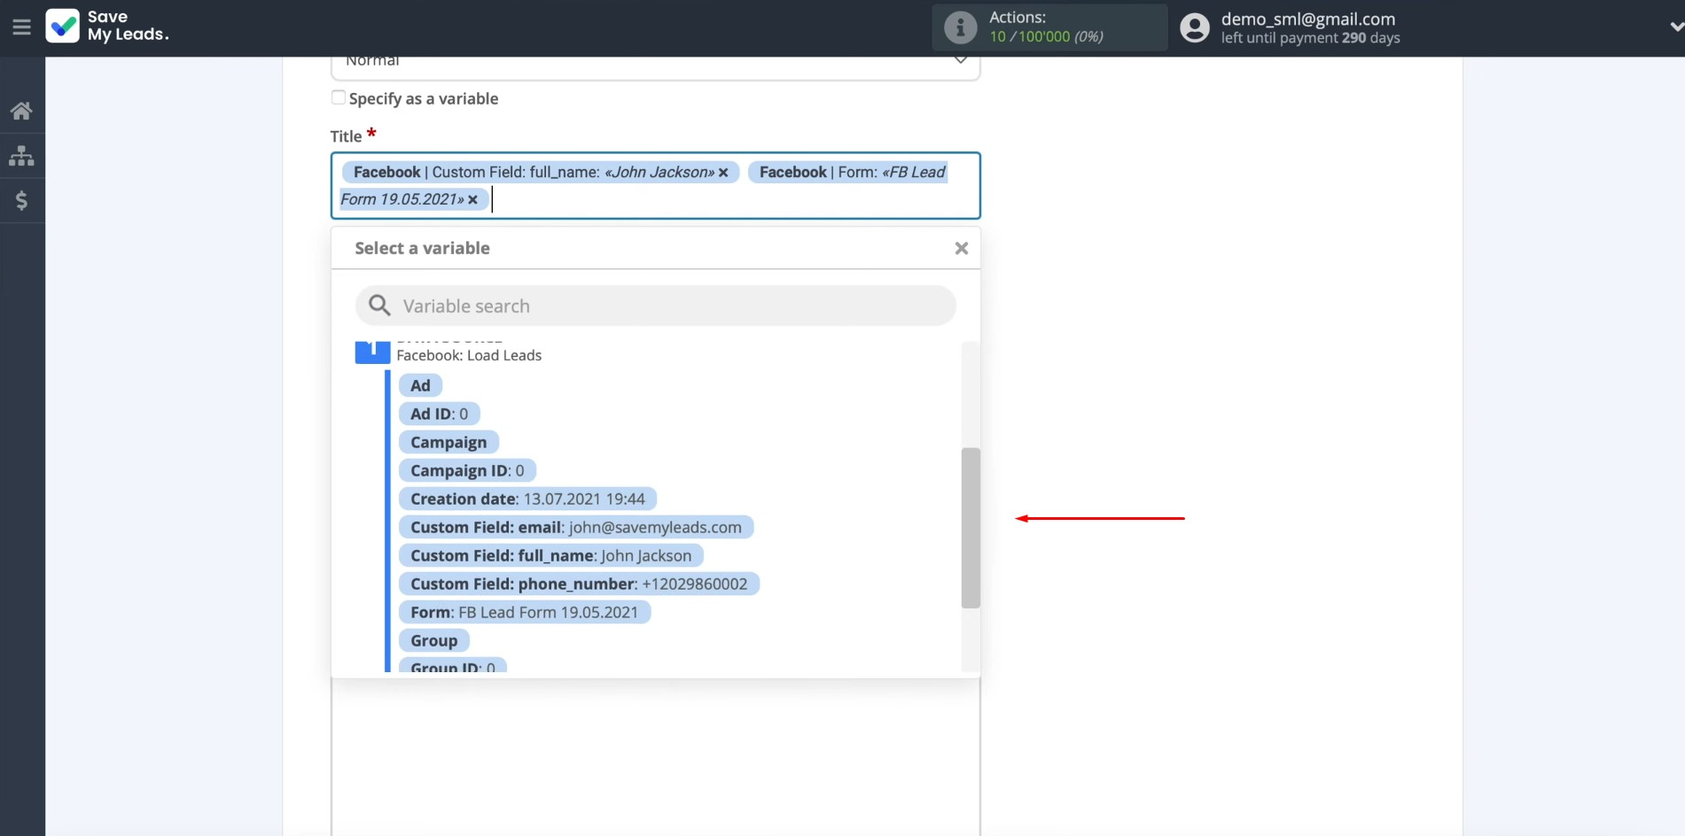Select the Form: FB Lead Form variable
Viewport: 1685px width, 836px height.
(525, 612)
